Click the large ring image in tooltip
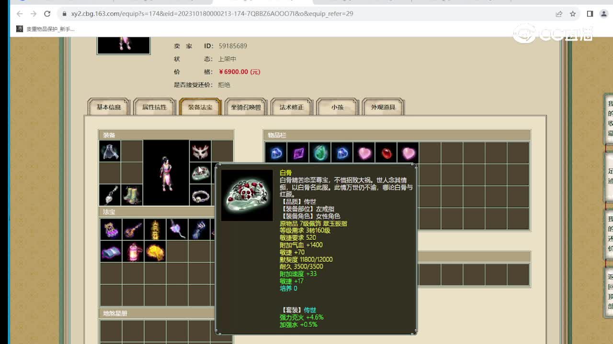Screen dimensions: 613x344 (247, 195)
